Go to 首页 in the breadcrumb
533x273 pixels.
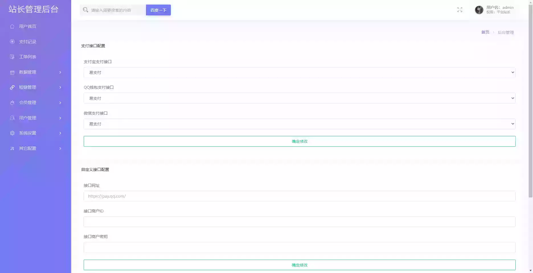coord(485,32)
